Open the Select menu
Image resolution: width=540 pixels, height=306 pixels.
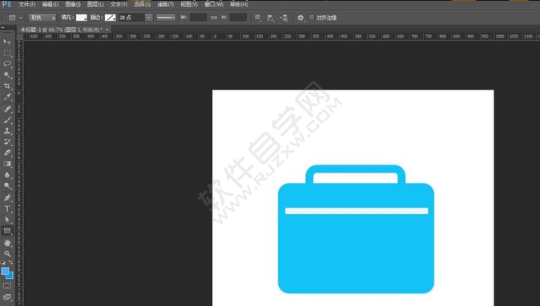(x=143, y=5)
